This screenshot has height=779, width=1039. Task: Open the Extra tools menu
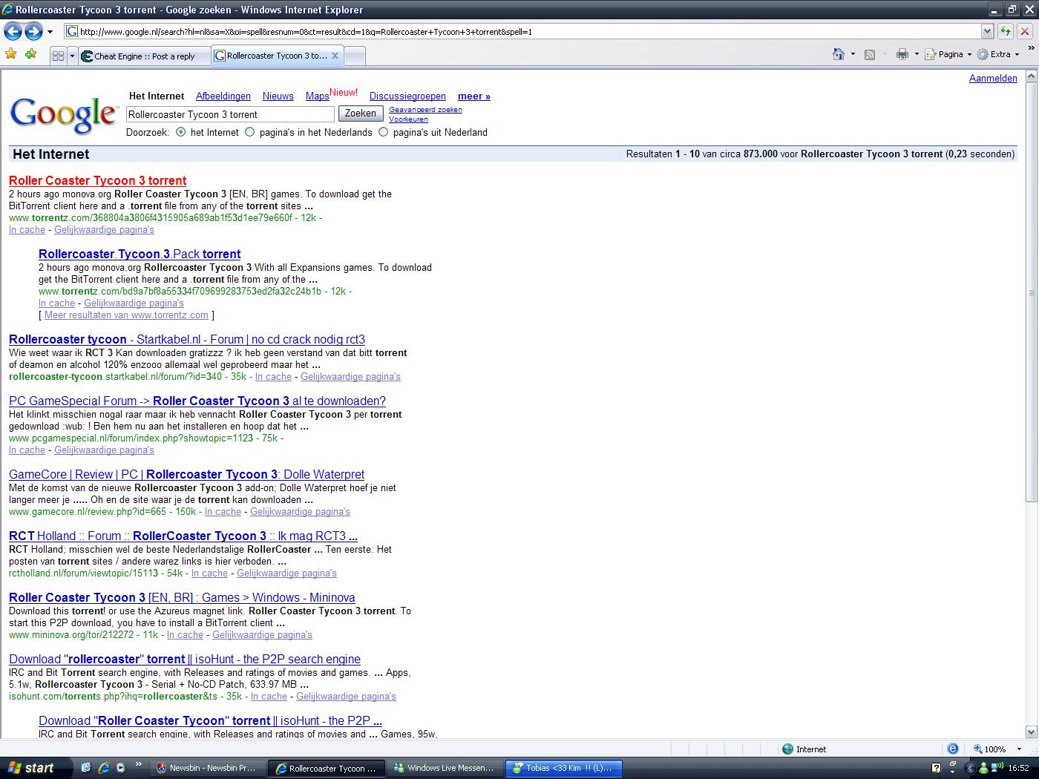pos(998,54)
